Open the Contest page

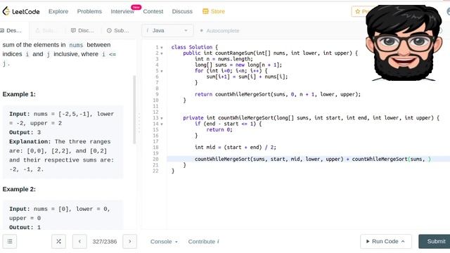[153, 11]
